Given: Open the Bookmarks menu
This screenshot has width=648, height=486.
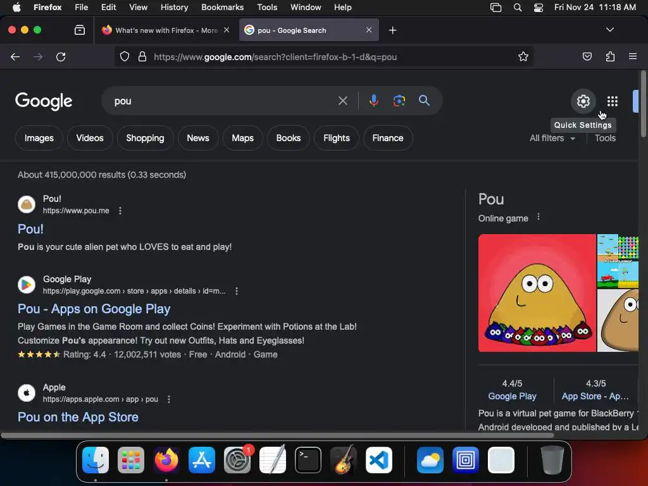Looking at the screenshot, I should click(222, 8).
